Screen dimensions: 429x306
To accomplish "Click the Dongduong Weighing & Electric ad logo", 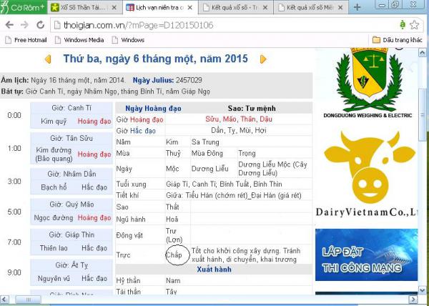I will tap(368, 84).
